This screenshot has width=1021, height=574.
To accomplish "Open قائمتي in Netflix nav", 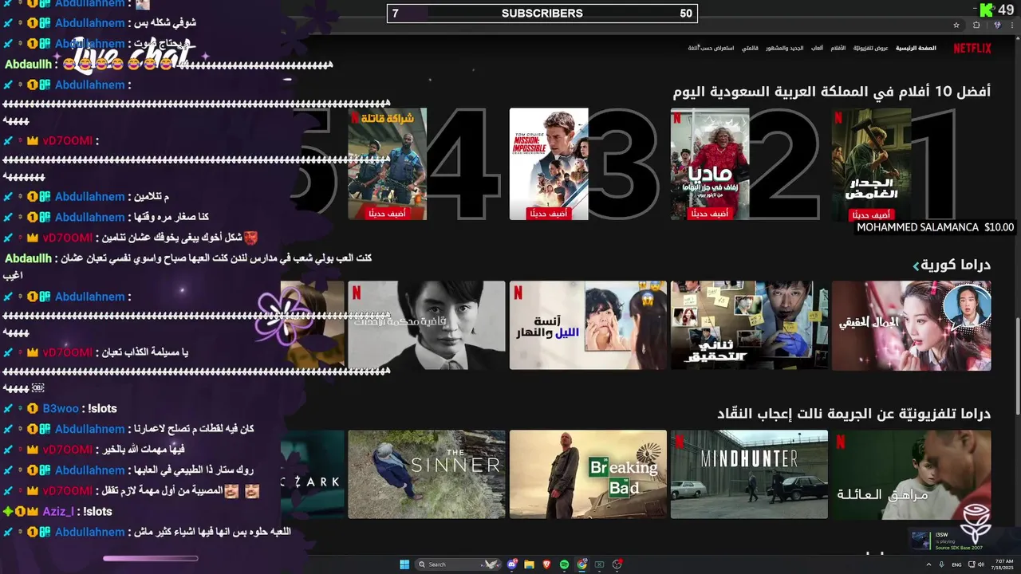I will click(x=750, y=48).
